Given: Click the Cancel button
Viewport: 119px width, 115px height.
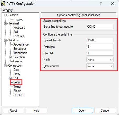Looking at the screenshot, I should [105, 111].
